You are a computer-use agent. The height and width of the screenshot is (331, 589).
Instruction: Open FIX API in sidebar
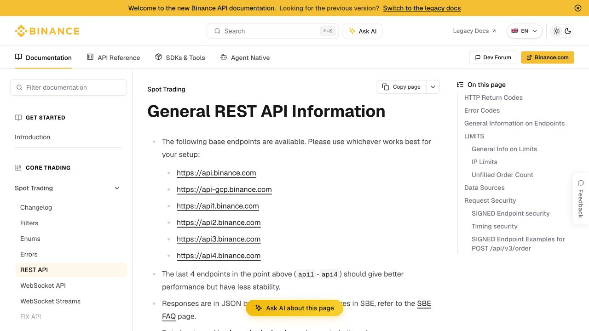coord(30,317)
